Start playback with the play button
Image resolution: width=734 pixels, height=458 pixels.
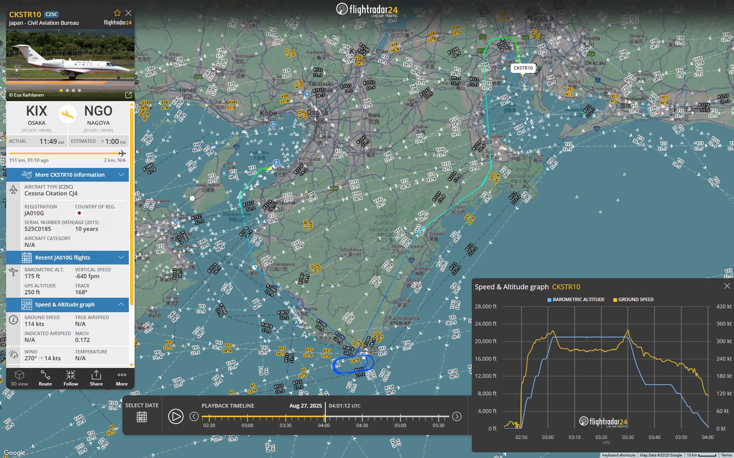[176, 416]
